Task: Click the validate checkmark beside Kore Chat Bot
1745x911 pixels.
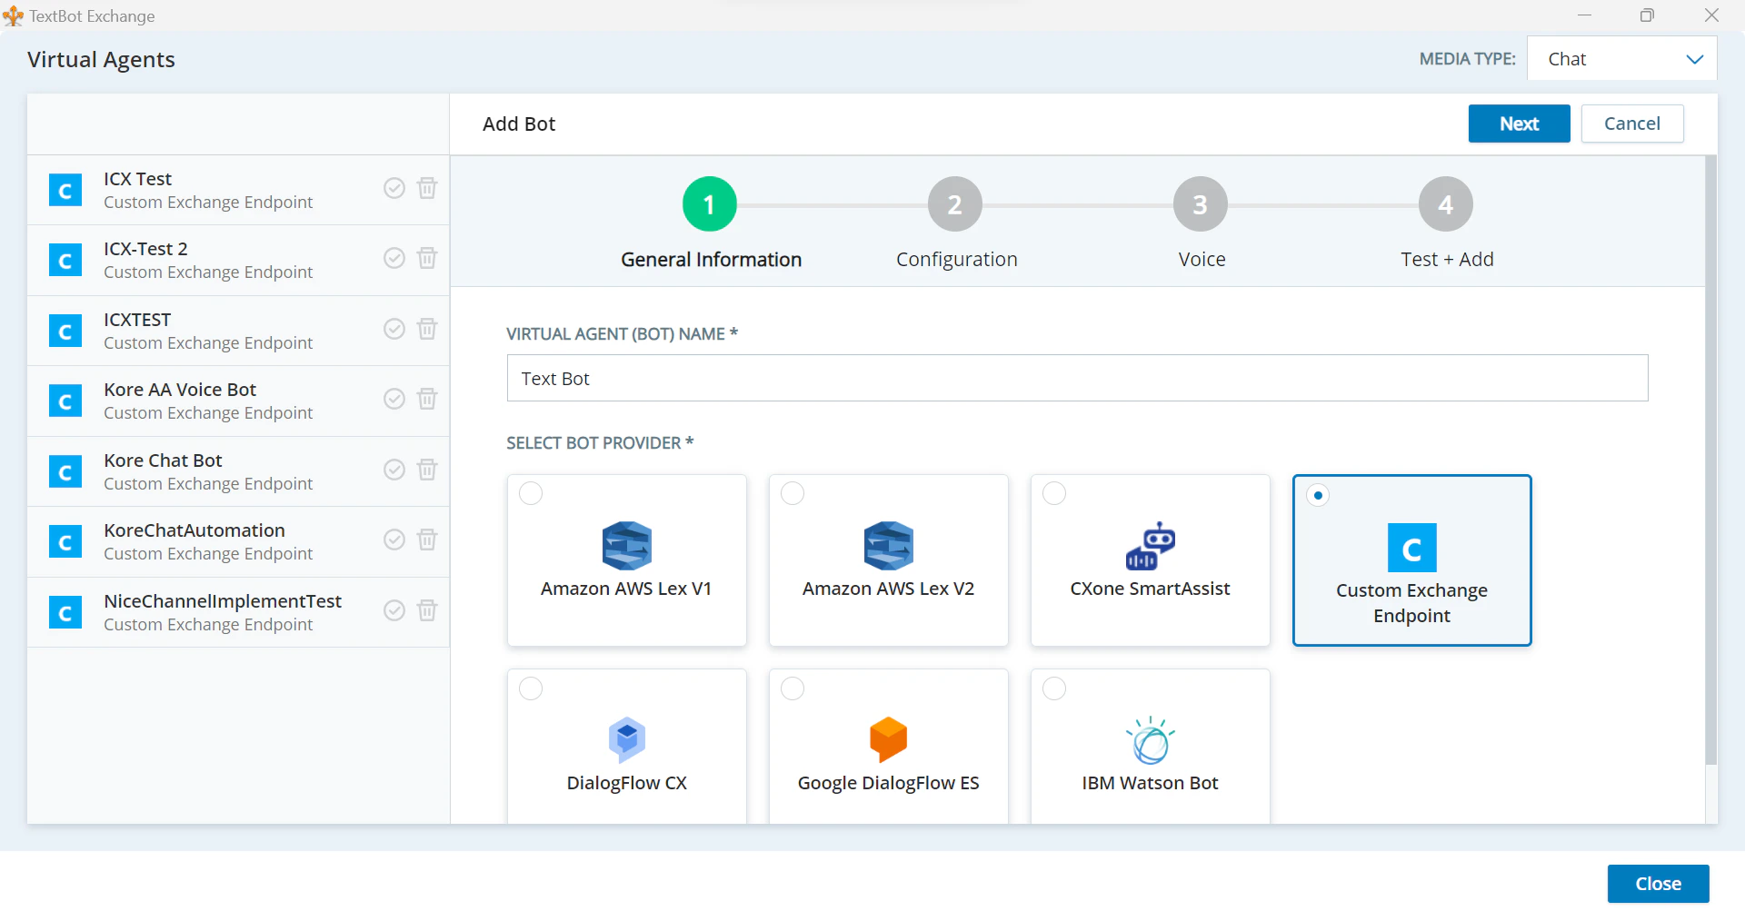Action: pos(394,470)
